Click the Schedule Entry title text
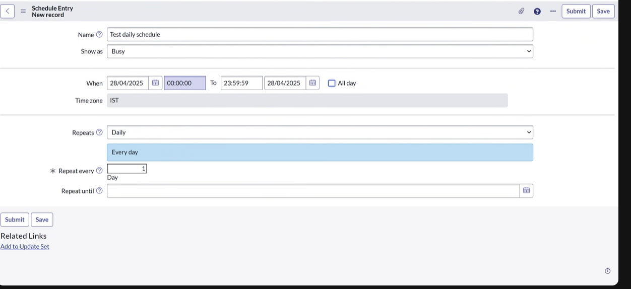Viewport: 631px width, 289px height. [52, 8]
